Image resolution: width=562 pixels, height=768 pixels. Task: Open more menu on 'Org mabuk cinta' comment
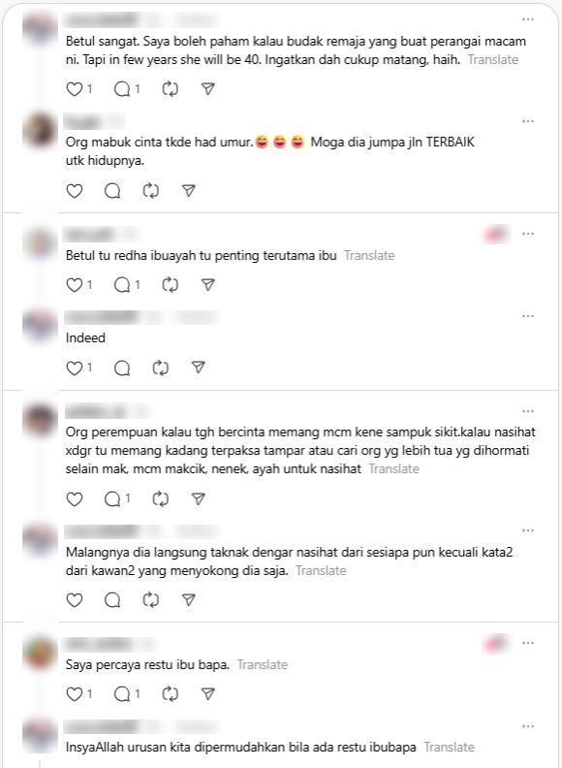point(528,121)
